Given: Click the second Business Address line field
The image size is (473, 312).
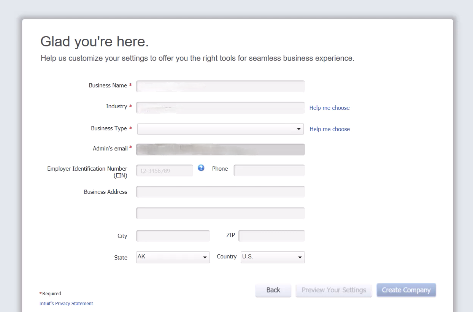Looking at the screenshot, I should 221,213.
